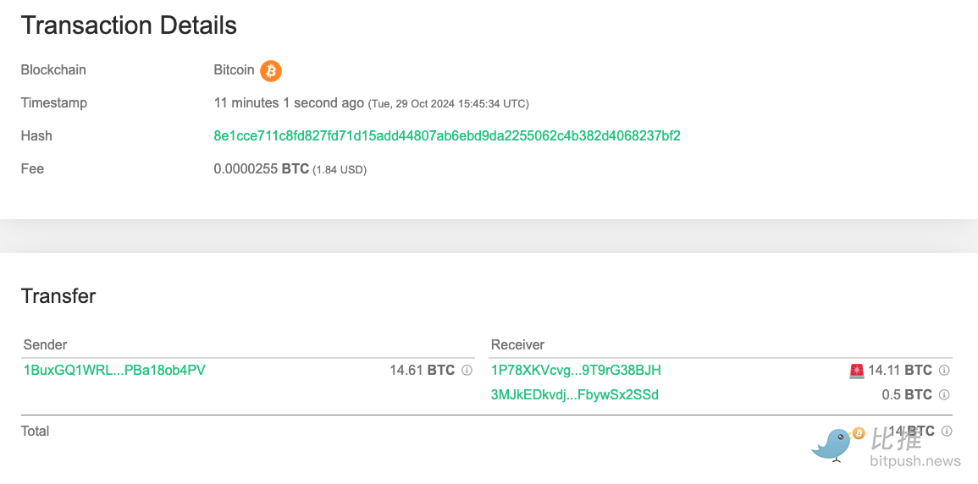Click the Receiver column header
The height and width of the screenshot is (484, 978).
517,344
